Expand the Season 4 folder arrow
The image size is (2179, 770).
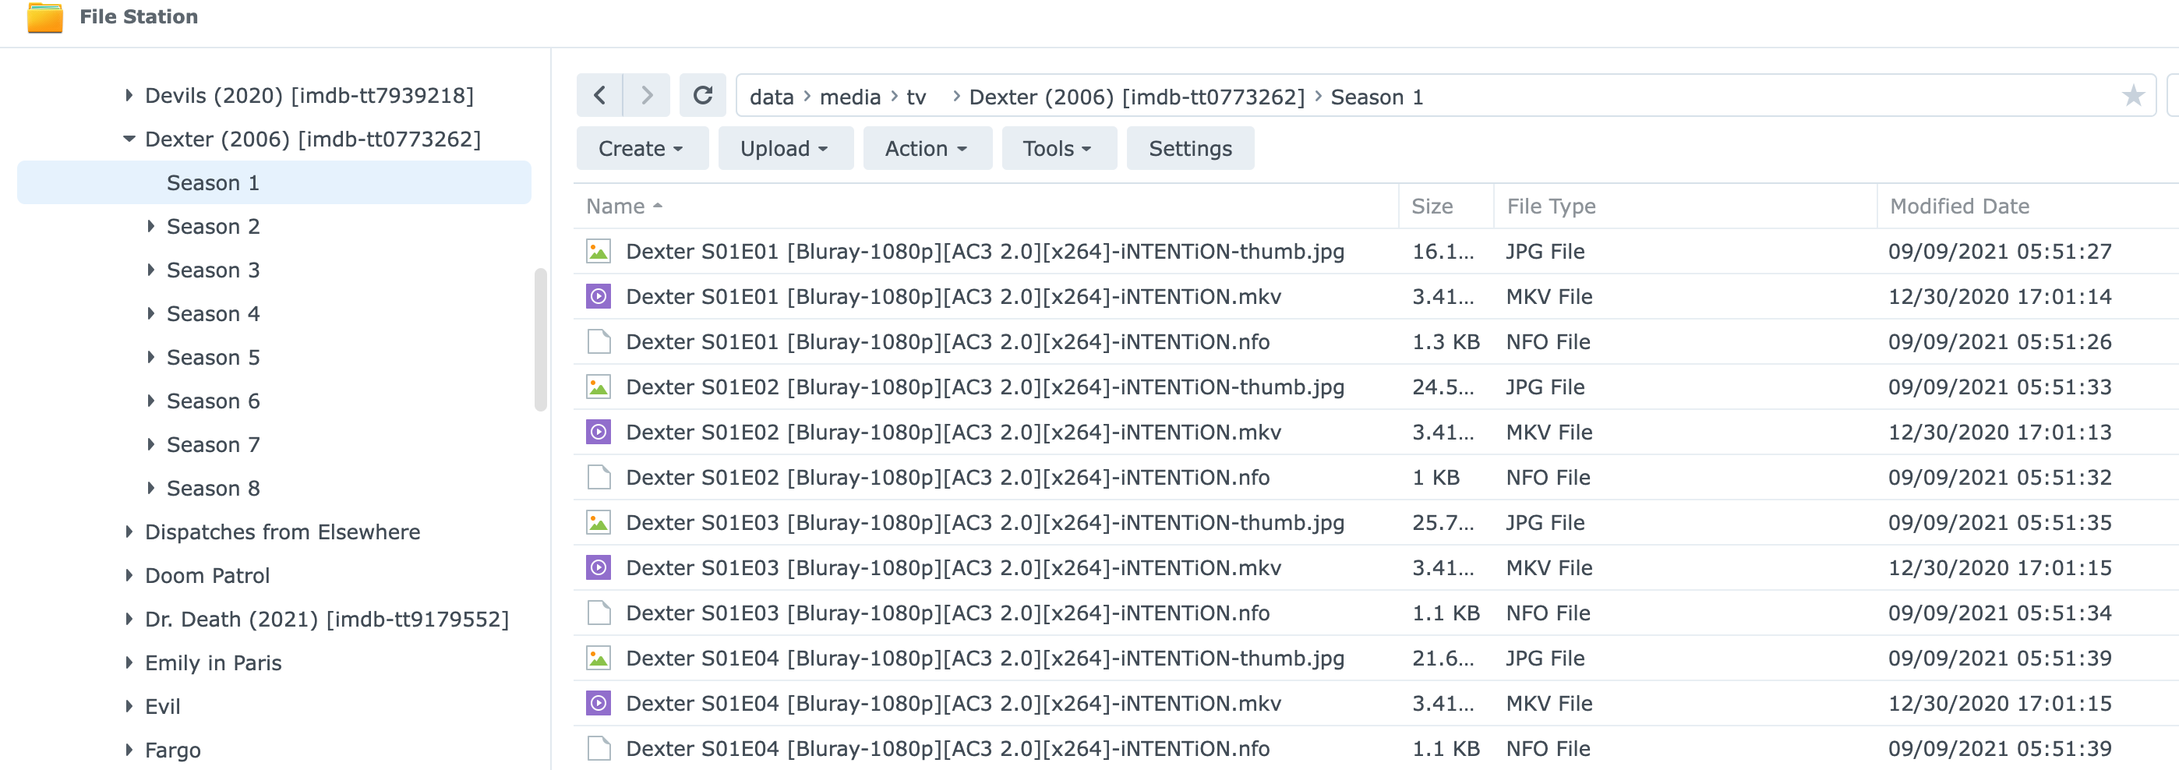pos(150,314)
